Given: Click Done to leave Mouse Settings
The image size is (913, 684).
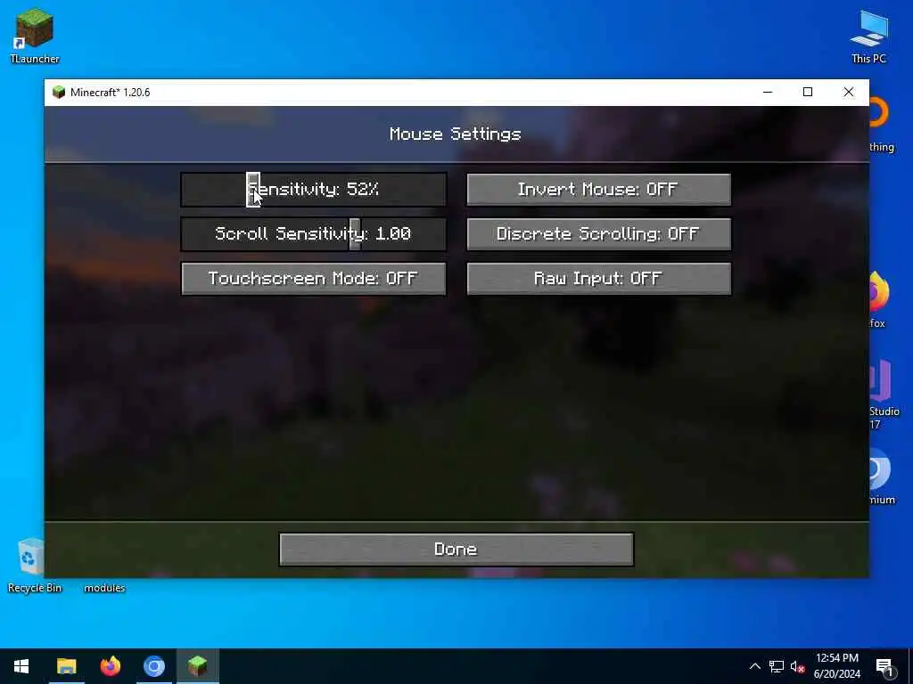Looking at the screenshot, I should click(456, 549).
